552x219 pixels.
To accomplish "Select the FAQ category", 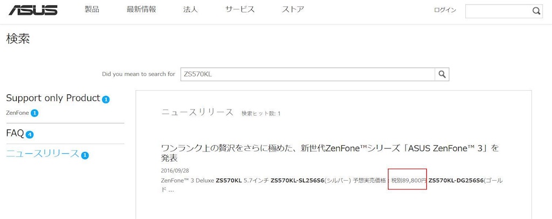I will (15, 133).
